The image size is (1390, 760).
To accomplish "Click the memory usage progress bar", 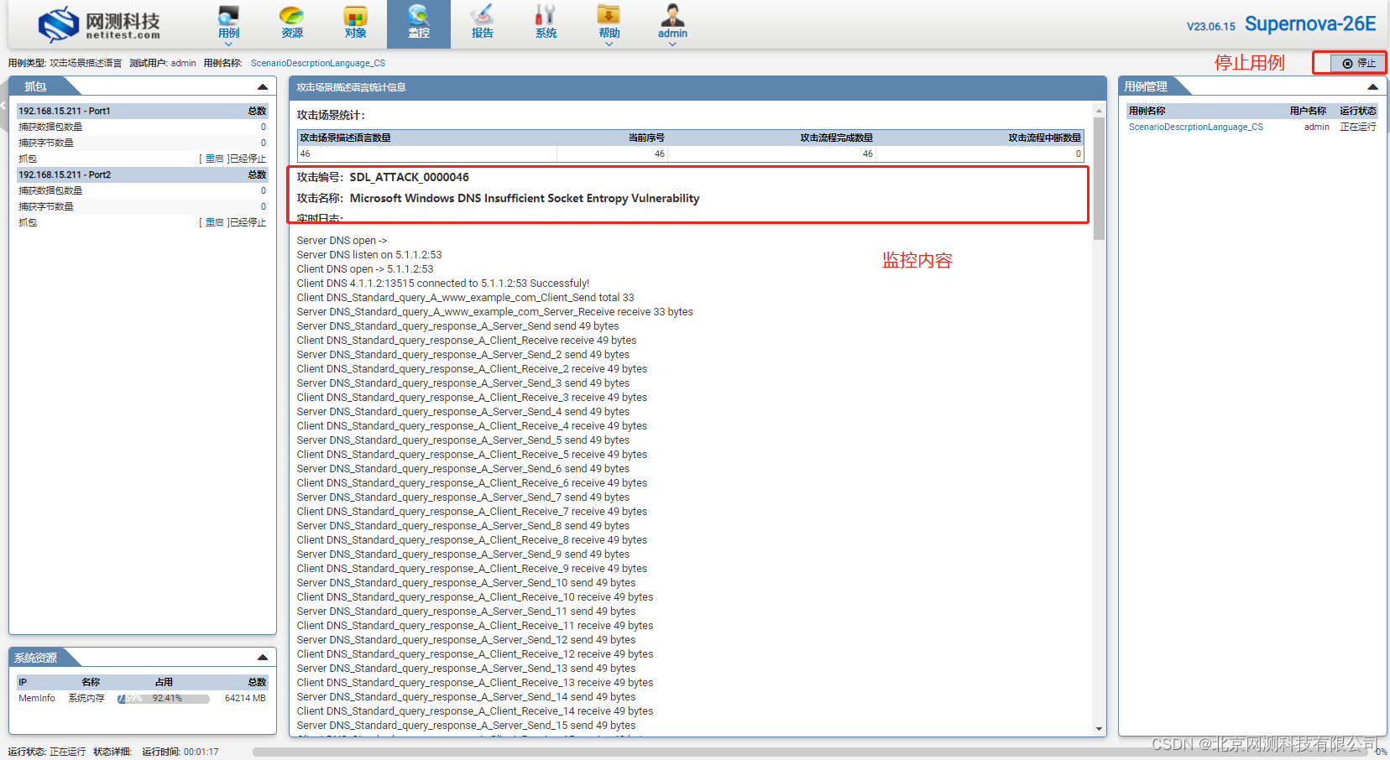I will pyautogui.click(x=163, y=698).
